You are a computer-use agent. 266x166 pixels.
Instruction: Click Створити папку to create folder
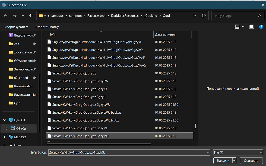[x=47, y=27]
